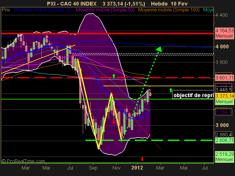
Task: Select the "Moyenne mobile (Simple 20)" legend entry
Action: (x=43, y=10)
